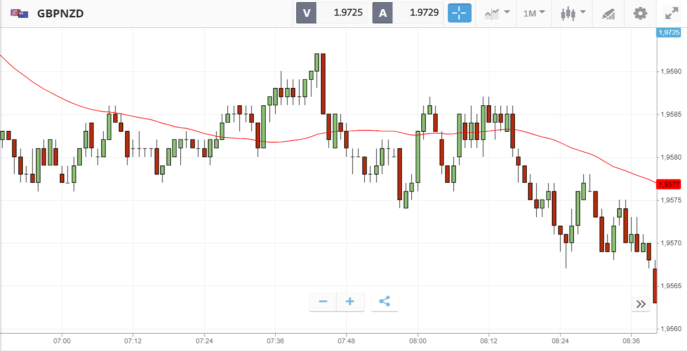The height and width of the screenshot is (351, 687).
Task: Click the red 1.9577 moving average label
Action: tap(668, 184)
